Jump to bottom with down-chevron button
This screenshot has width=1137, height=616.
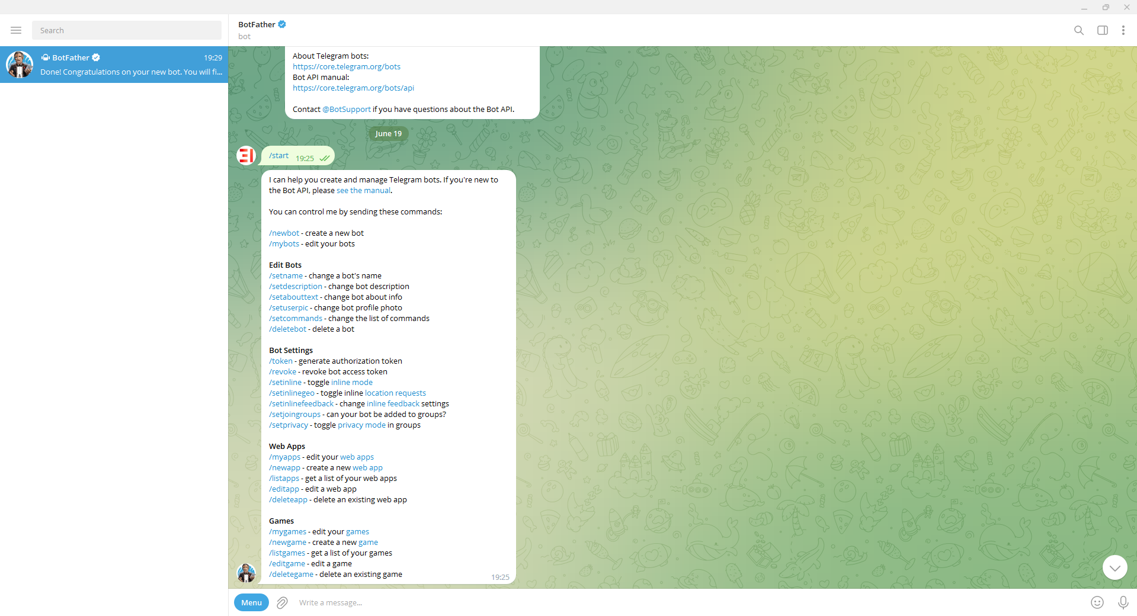pos(1114,567)
